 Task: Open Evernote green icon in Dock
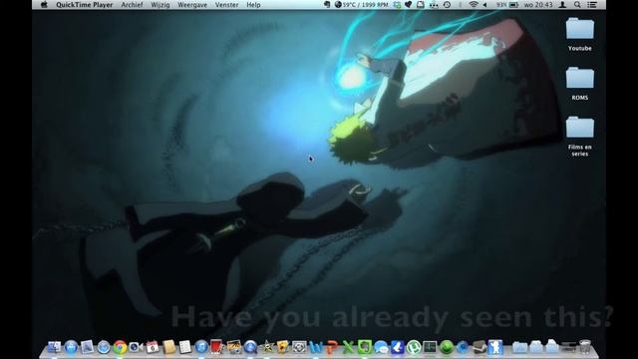click(x=365, y=347)
